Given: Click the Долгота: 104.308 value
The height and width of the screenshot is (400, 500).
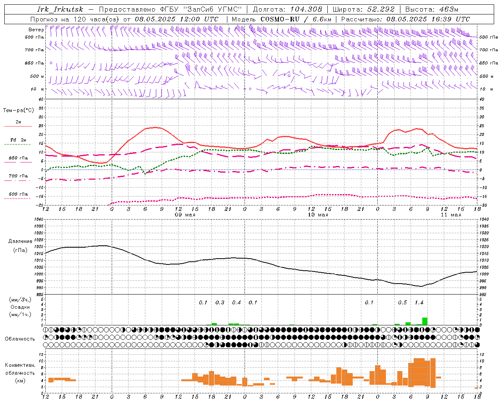Looking at the screenshot, I should pos(287,9).
